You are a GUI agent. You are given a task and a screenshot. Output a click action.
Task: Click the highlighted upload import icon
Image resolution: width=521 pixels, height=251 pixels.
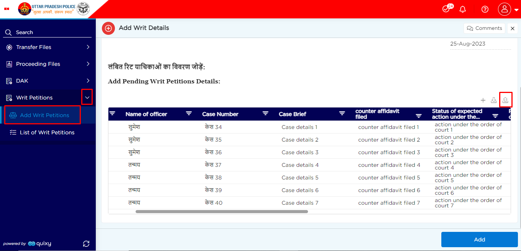[506, 99]
